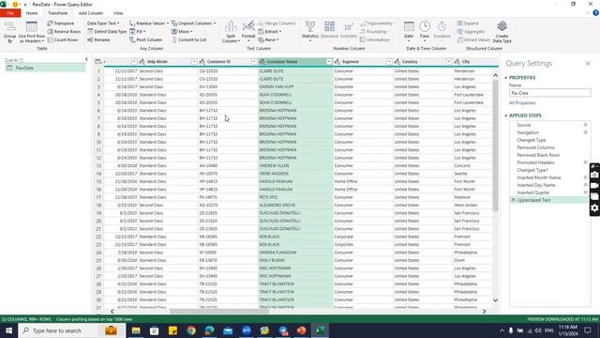This screenshot has width=600, height=338.
Task: Click the Reverse Rows button
Action: pos(64,31)
